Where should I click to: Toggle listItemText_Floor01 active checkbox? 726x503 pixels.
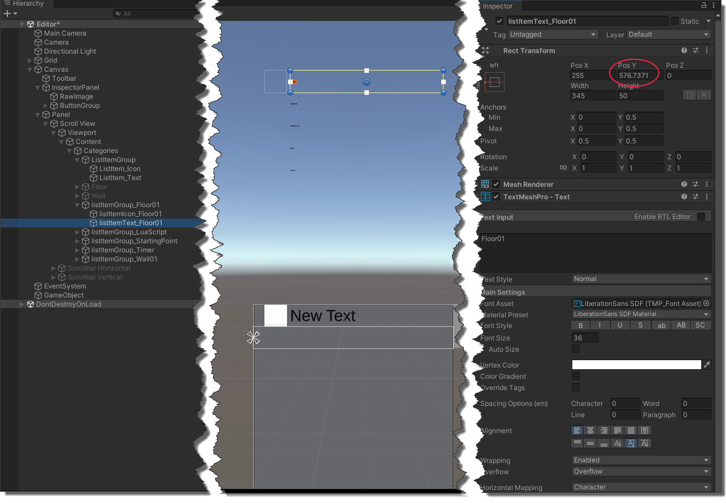click(x=499, y=21)
